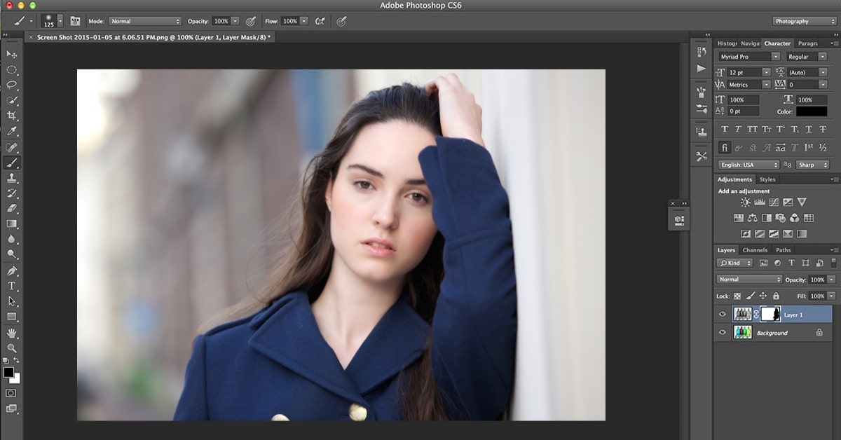This screenshot has height=440, width=841.
Task: Select the Healing Brush tool
Action: [12, 147]
